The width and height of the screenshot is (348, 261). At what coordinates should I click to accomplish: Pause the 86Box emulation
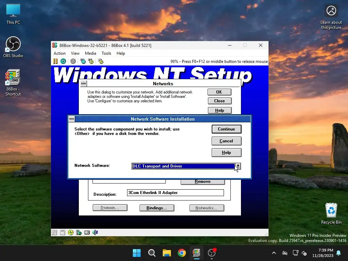[55, 61]
